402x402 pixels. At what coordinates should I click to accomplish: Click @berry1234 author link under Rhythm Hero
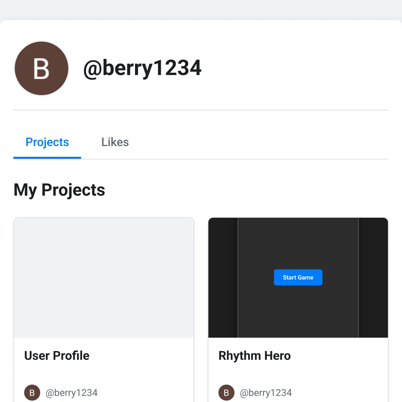(266, 393)
